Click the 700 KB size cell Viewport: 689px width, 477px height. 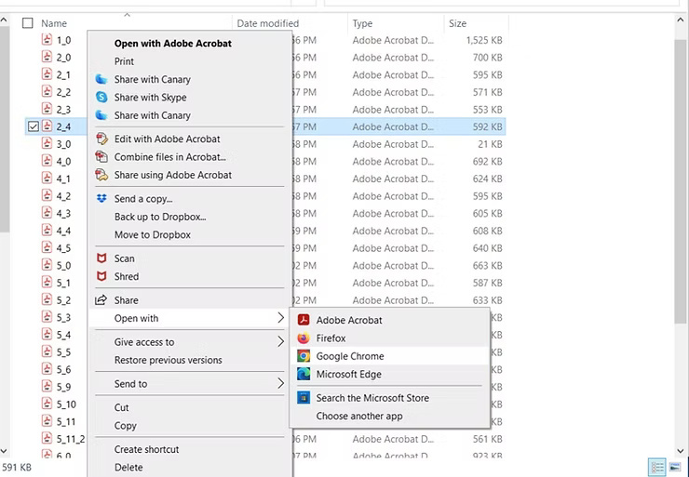pos(487,58)
